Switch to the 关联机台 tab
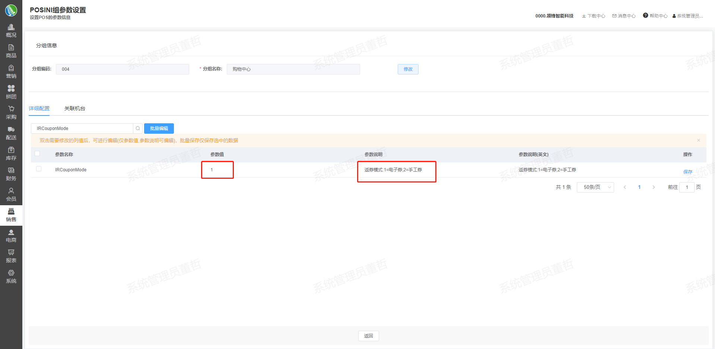Screen dimensions: 715x349 pos(75,108)
